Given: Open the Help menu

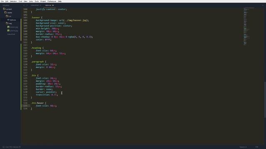Looking at the screenshot, I should coord(60,1).
